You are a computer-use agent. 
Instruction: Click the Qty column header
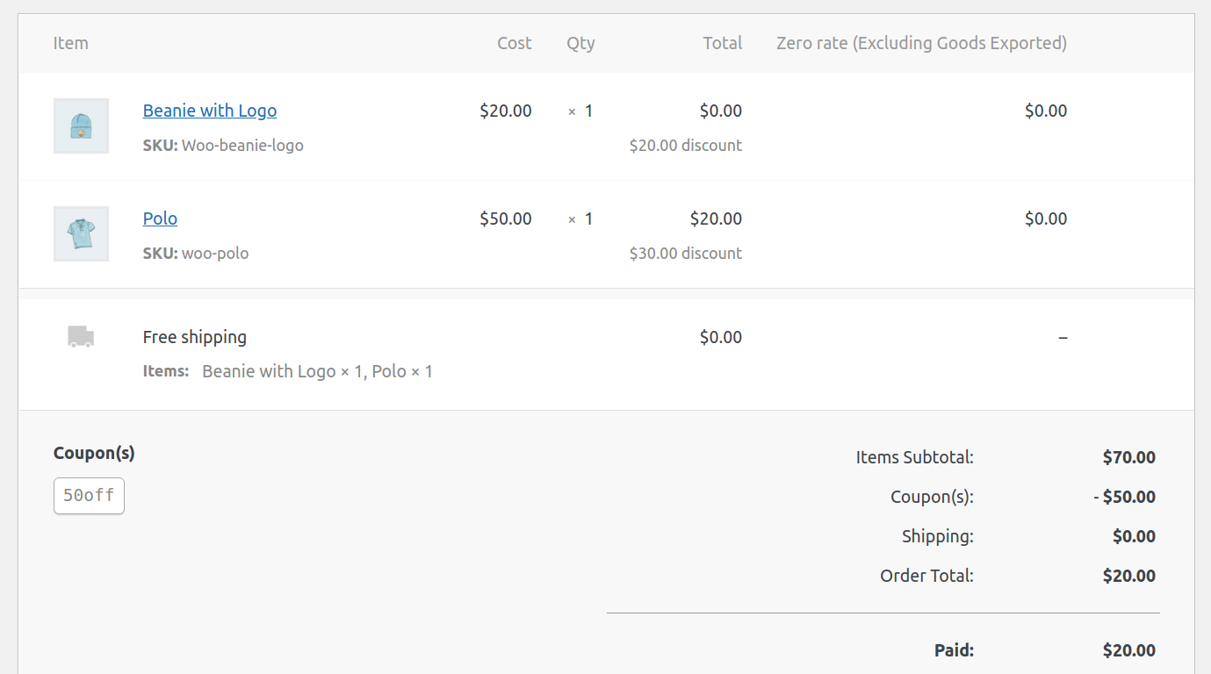click(580, 43)
